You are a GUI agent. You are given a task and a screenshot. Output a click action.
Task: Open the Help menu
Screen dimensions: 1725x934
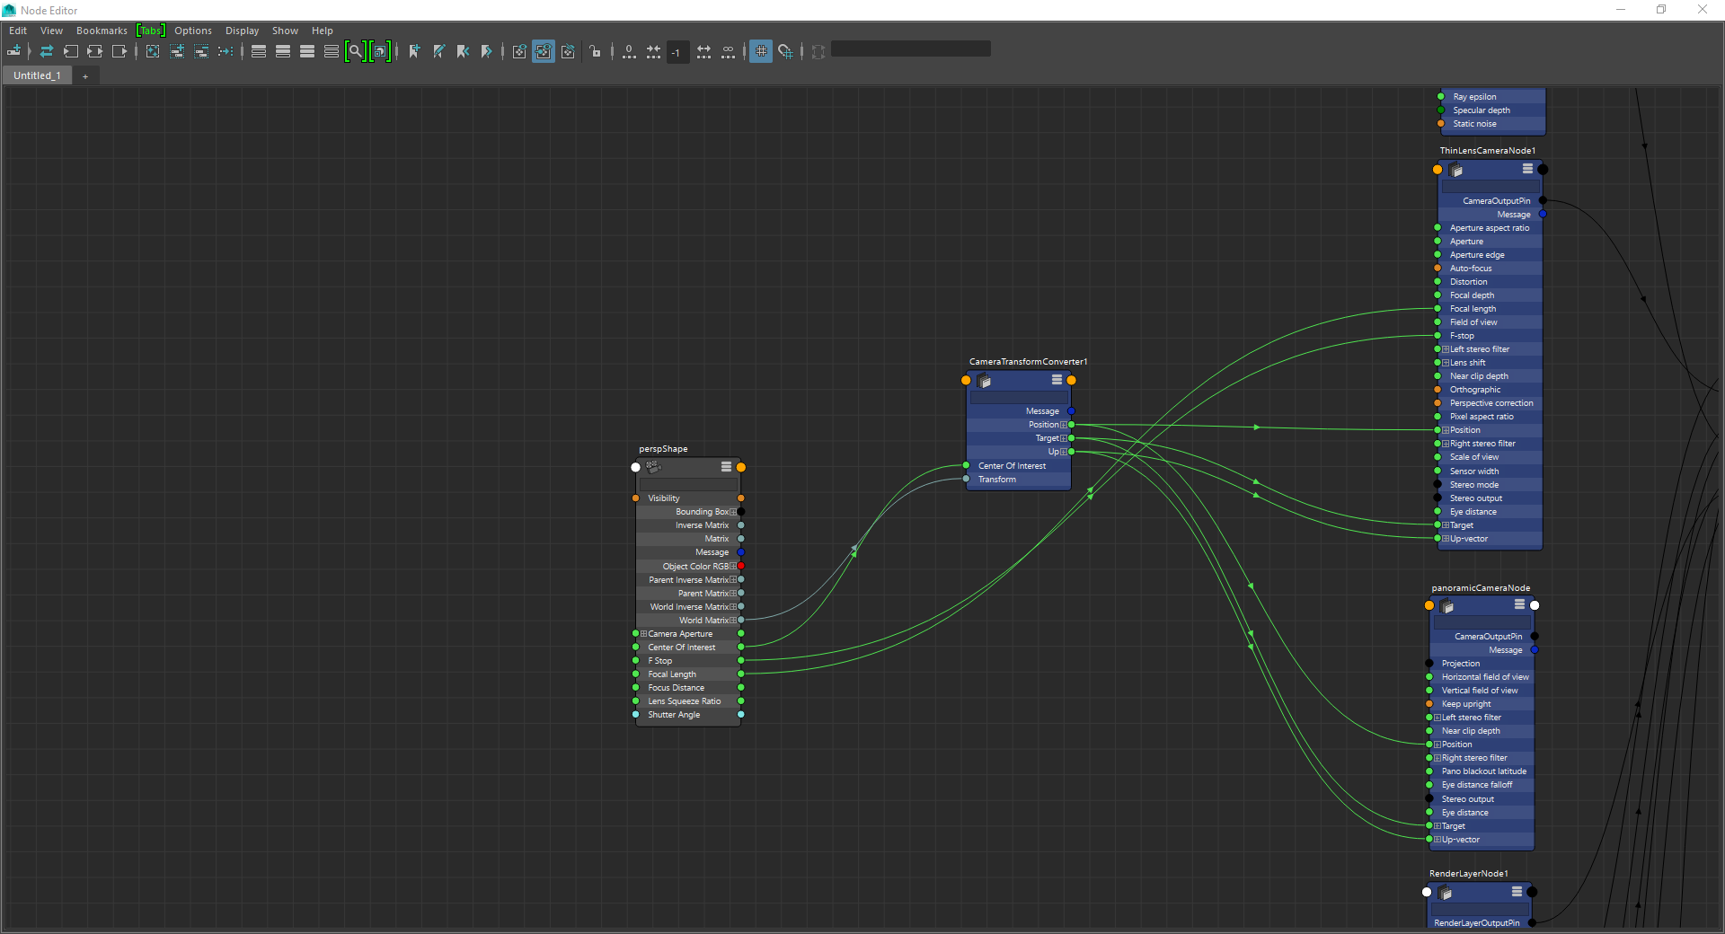(322, 31)
